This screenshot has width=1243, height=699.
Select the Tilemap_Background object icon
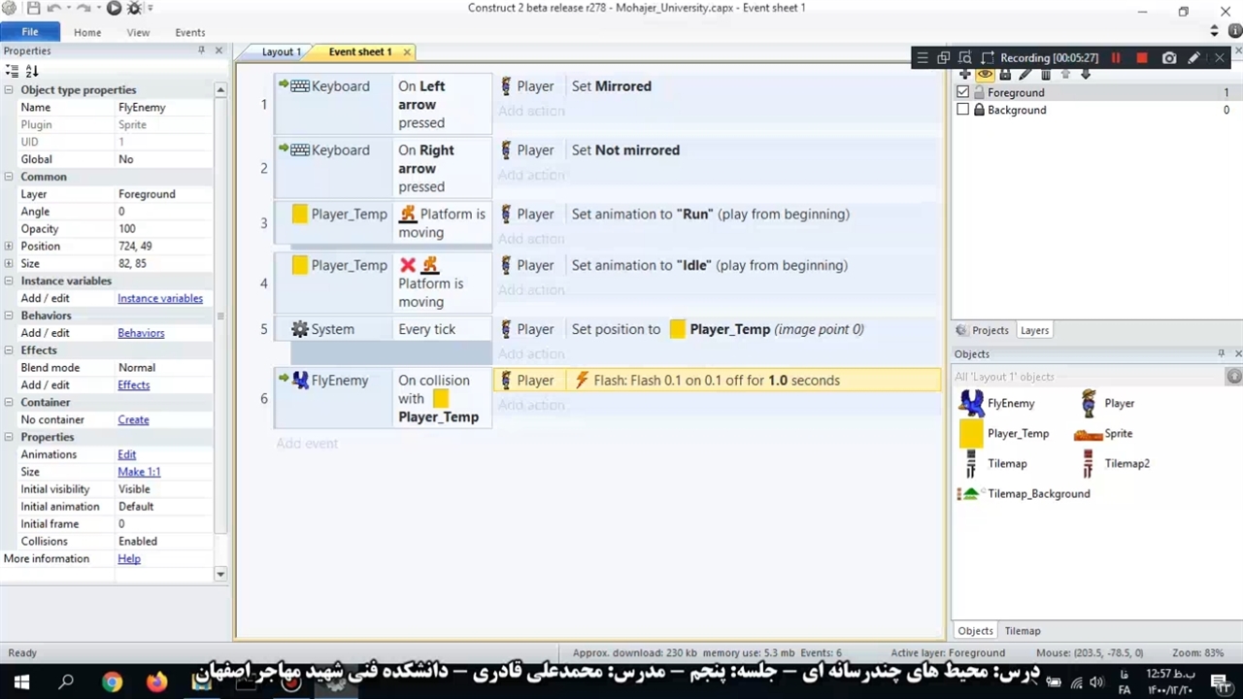(969, 494)
